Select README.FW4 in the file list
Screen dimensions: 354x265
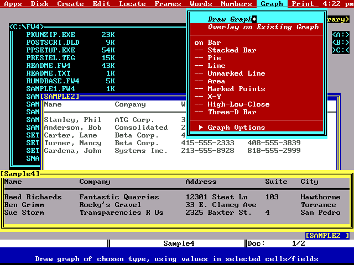coord(48,66)
